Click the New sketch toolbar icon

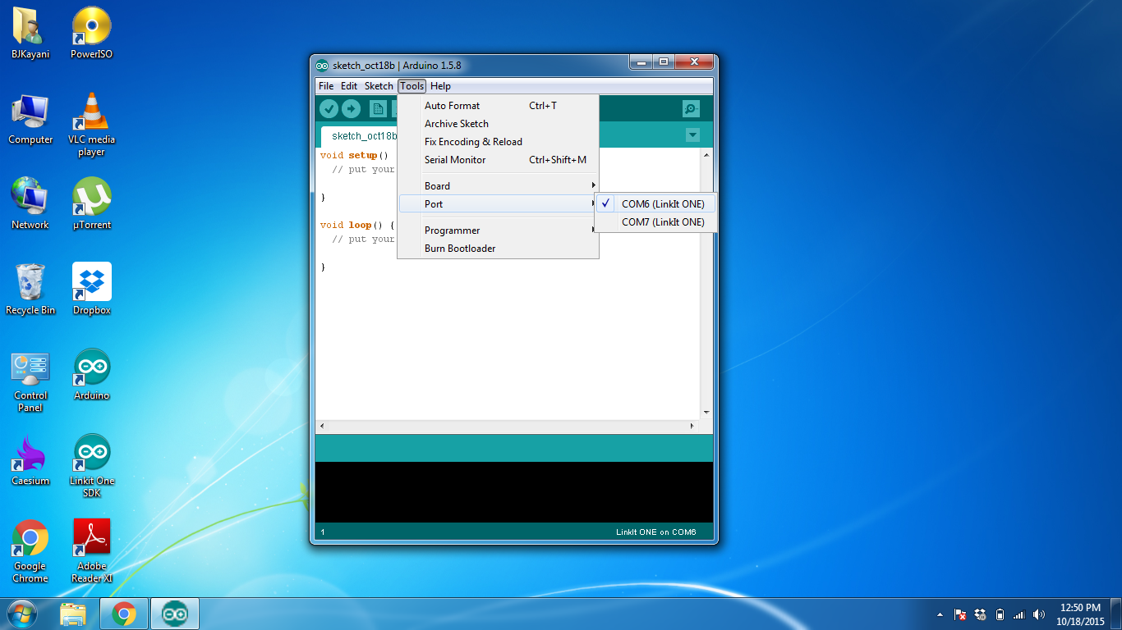tap(378, 109)
